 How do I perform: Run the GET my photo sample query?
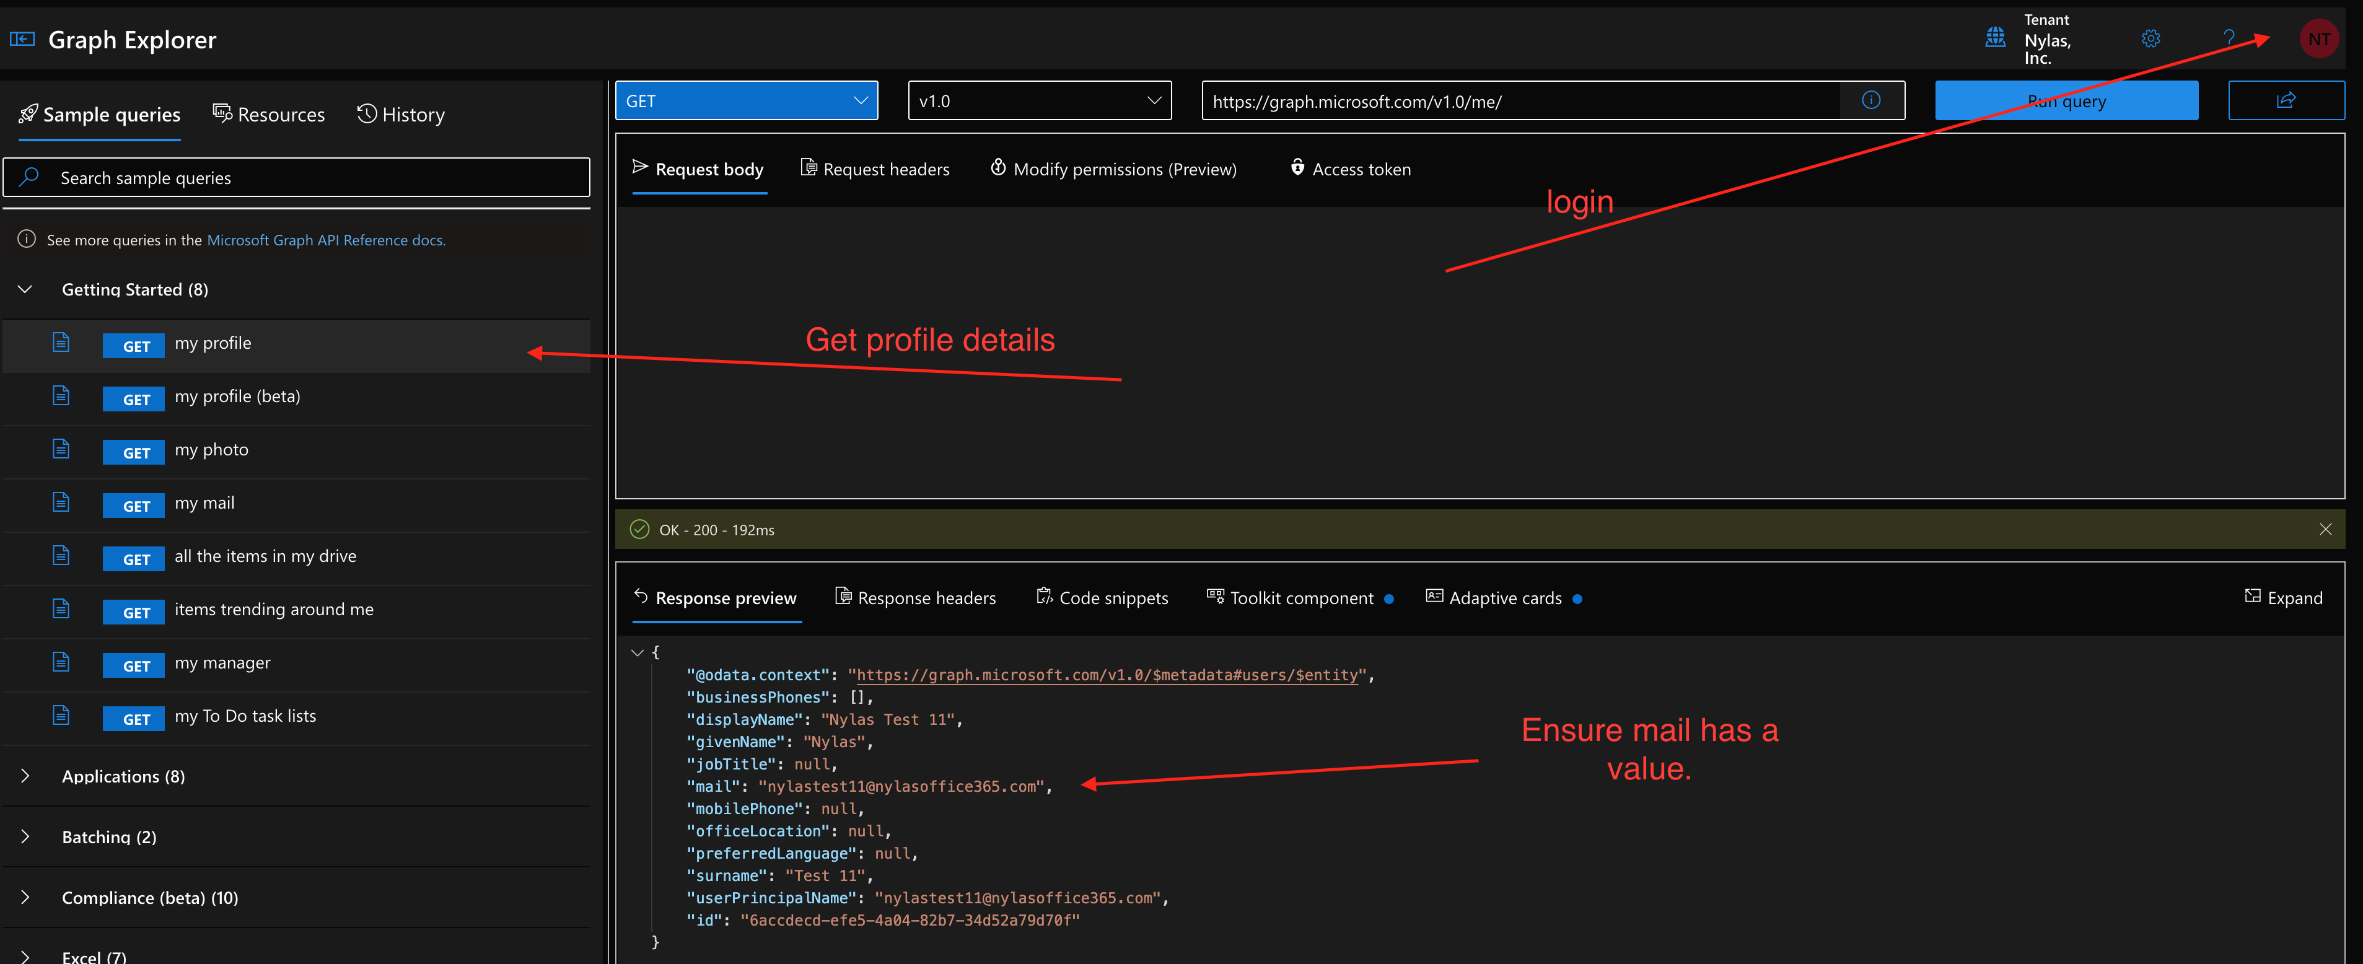click(x=296, y=451)
